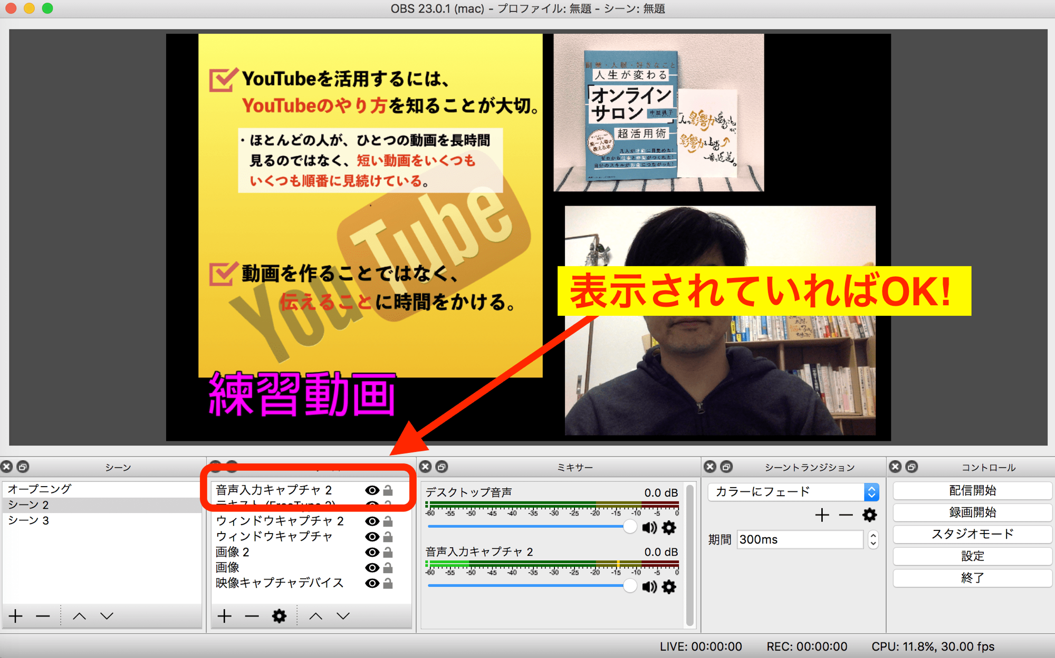Image resolution: width=1055 pixels, height=658 pixels.
Task: Lock 画像 source
Action: [388, 567]
